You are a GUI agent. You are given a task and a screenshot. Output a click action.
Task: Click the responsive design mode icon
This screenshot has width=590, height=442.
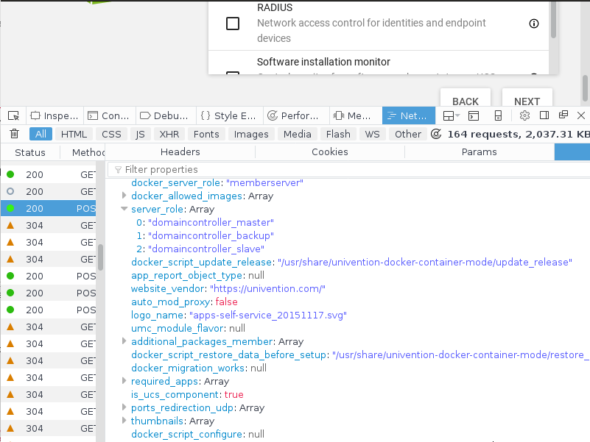pyautogui.click(x=498, y=115)
